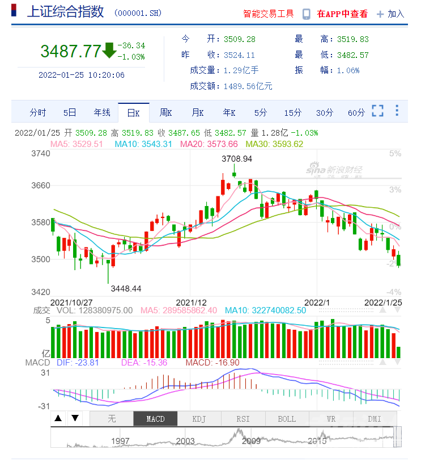Screen dimensions: 421x462
Task: Click the up triangle indicator arrow
Action: (58, 419)
